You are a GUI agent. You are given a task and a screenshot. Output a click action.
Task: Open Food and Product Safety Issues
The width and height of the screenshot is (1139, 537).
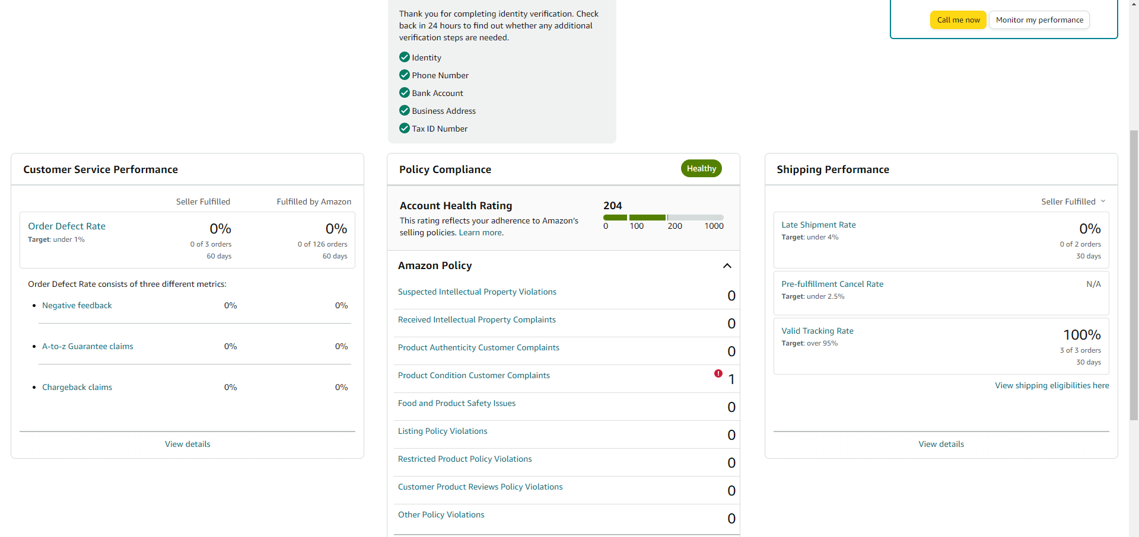tap(457, 403)
